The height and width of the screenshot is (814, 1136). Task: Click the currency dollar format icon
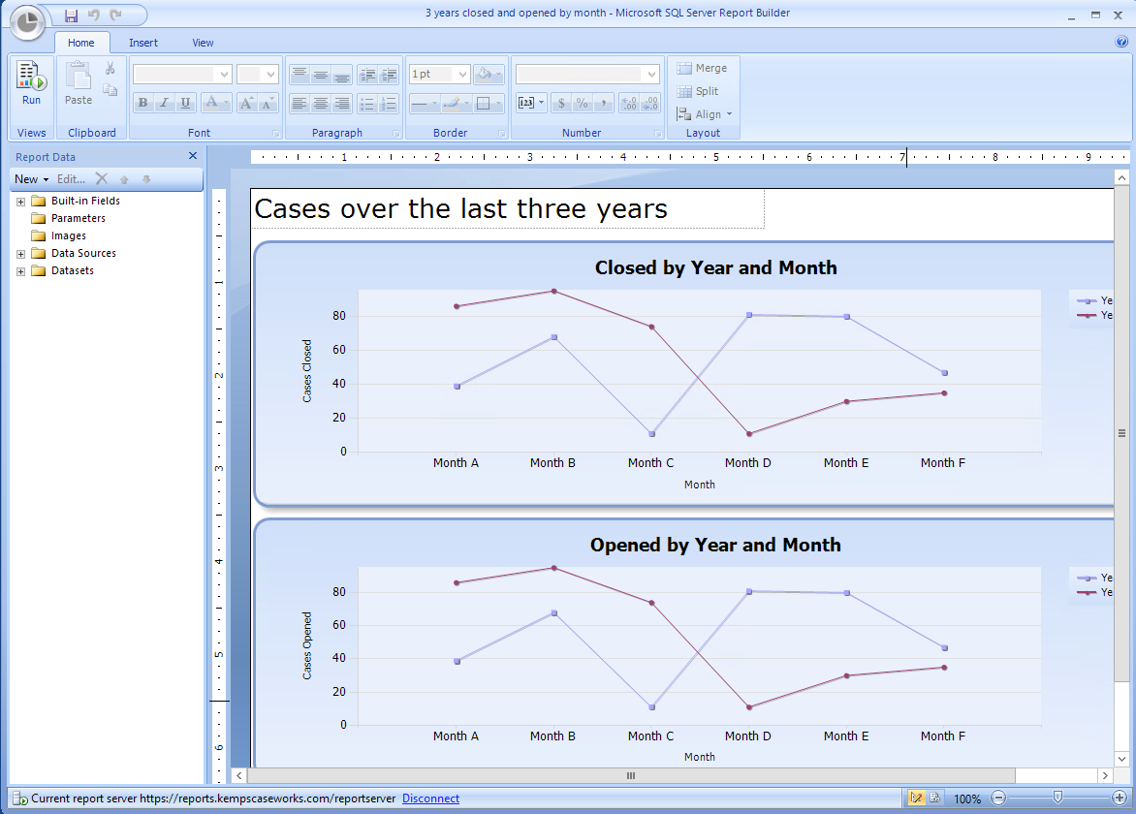click(x=560, y=103)
